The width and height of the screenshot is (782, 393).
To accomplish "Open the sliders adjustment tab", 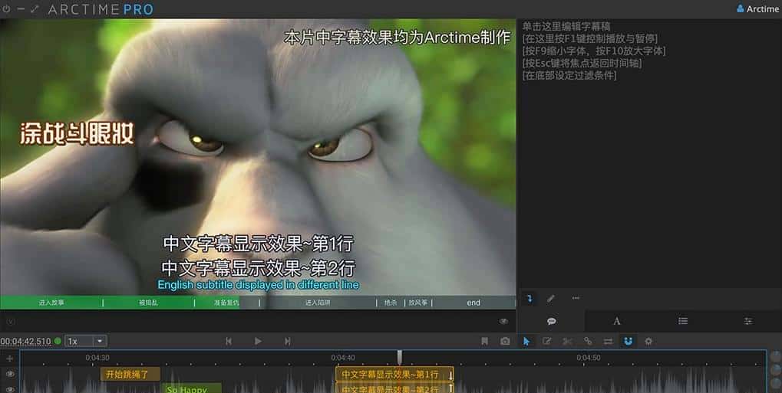I will 748,321.
